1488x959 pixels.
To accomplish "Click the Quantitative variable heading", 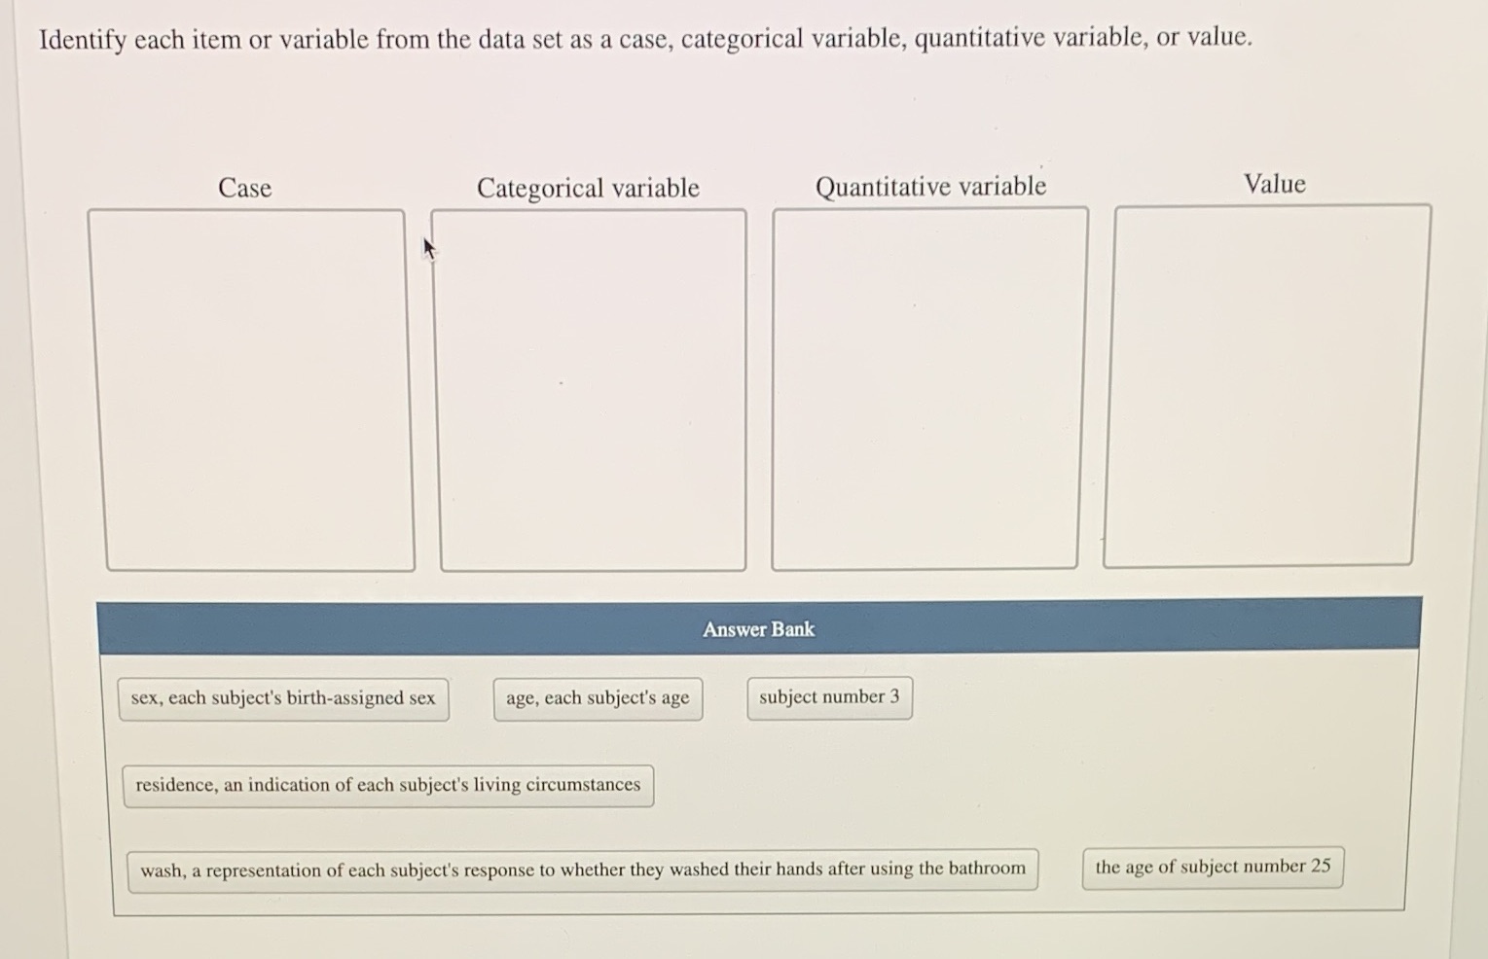I will [930, 186].
